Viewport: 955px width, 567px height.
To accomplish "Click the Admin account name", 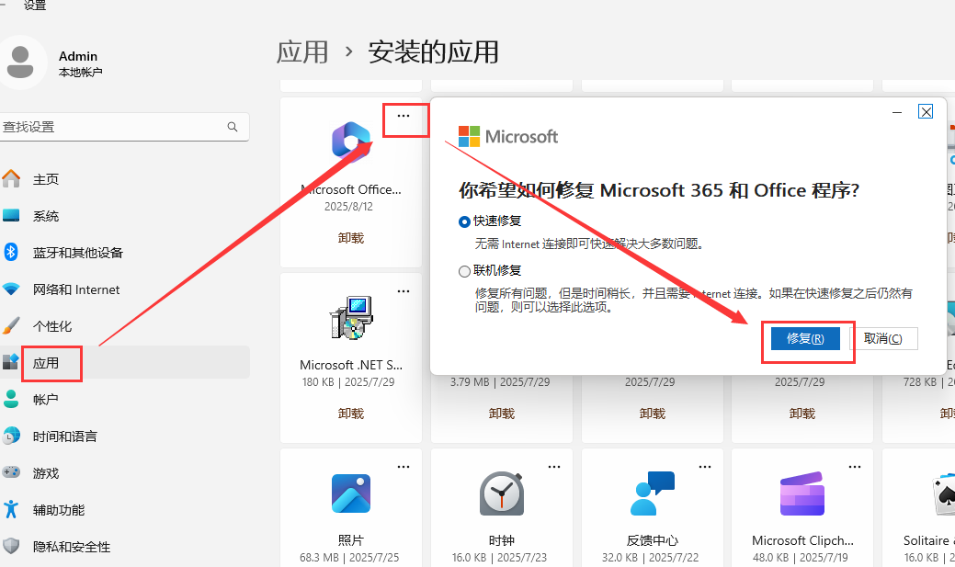I will tap(78, 56).
